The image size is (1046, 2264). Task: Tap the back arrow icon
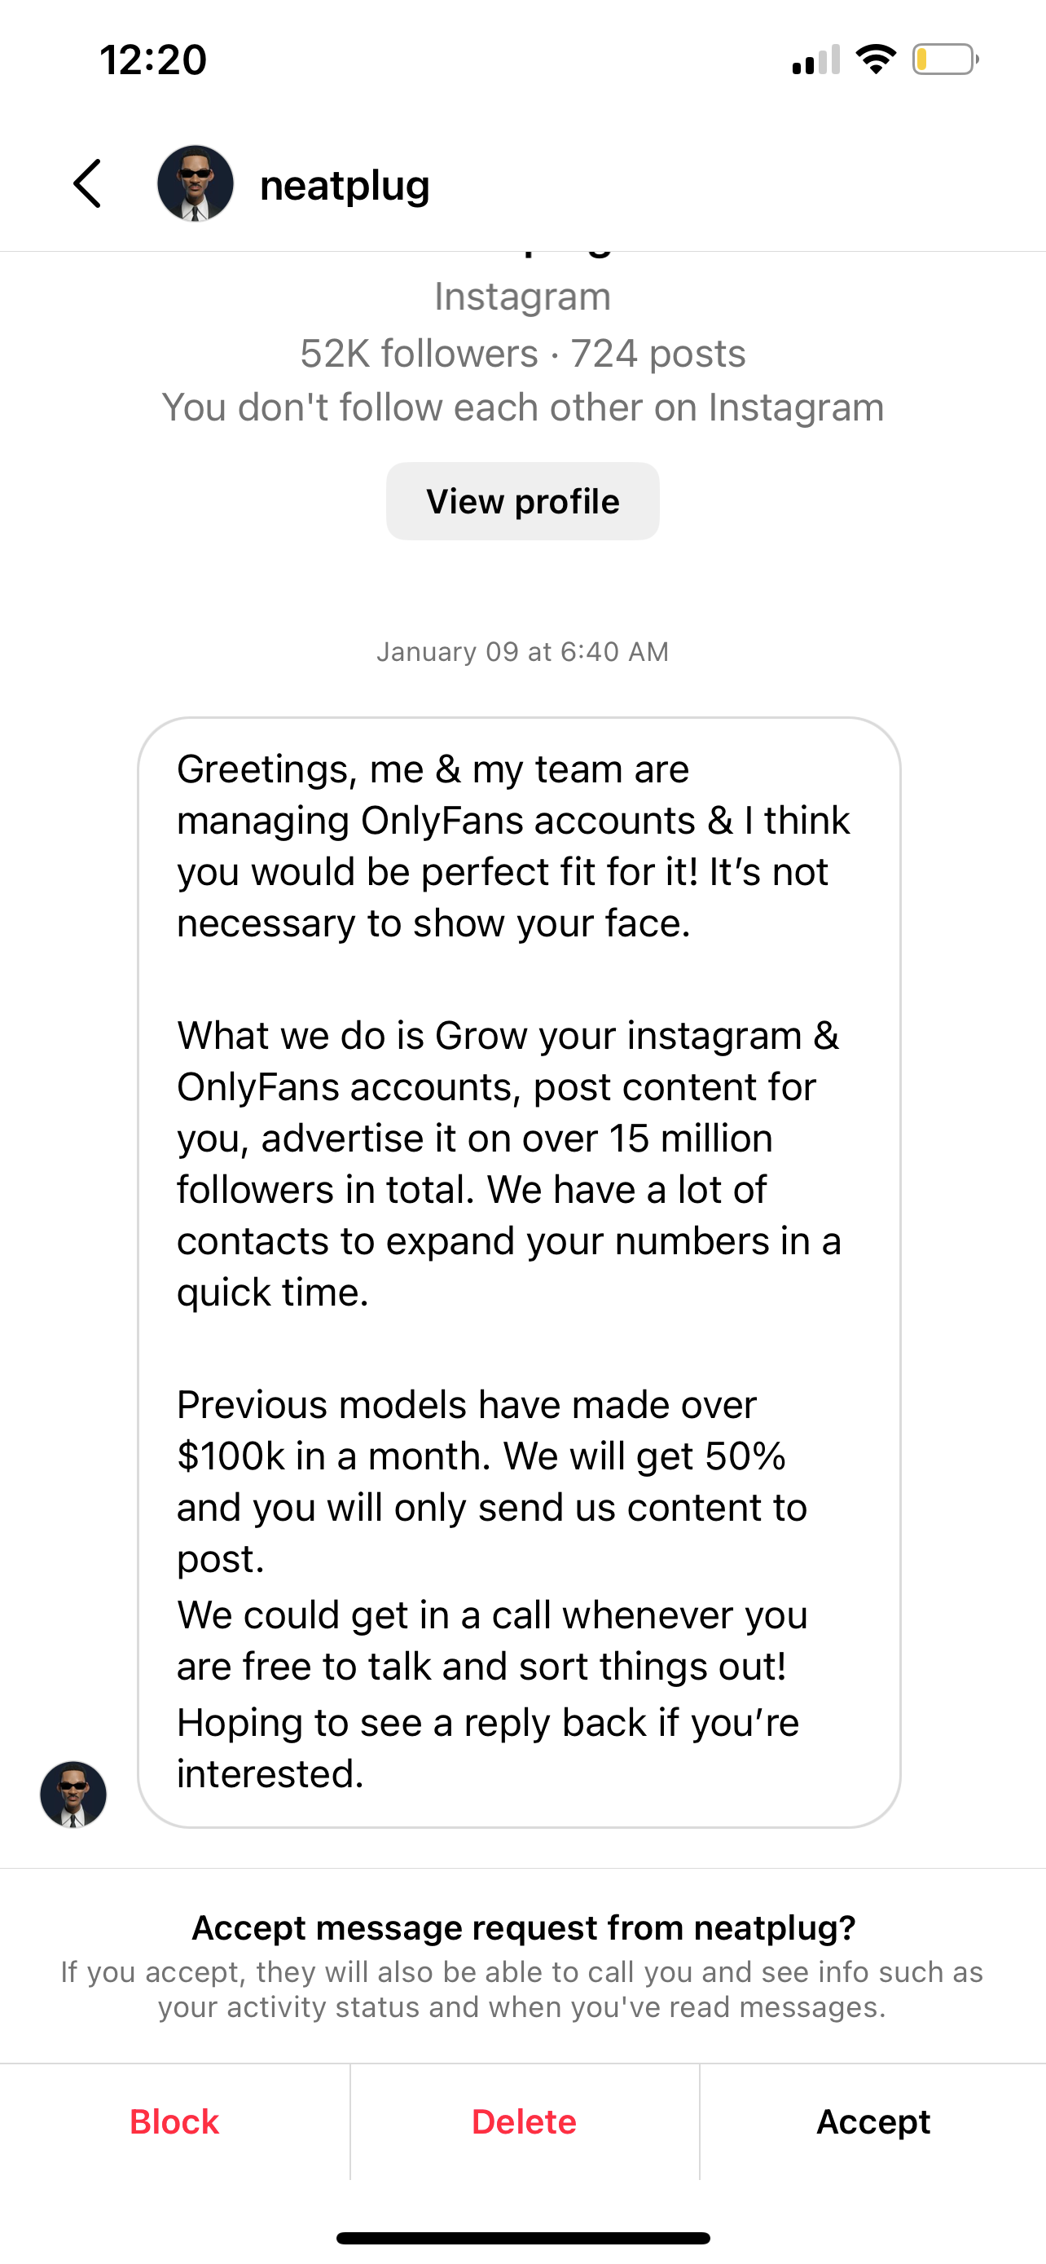coord(87,183)
